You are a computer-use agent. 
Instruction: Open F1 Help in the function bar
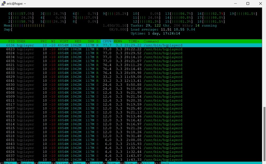[x=8, y=163]
